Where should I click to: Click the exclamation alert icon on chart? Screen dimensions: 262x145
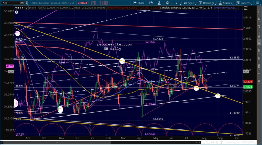point(17,12)
